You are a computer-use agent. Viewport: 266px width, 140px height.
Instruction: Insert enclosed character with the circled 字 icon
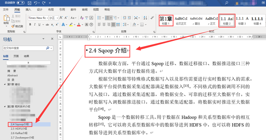(91, 25)
